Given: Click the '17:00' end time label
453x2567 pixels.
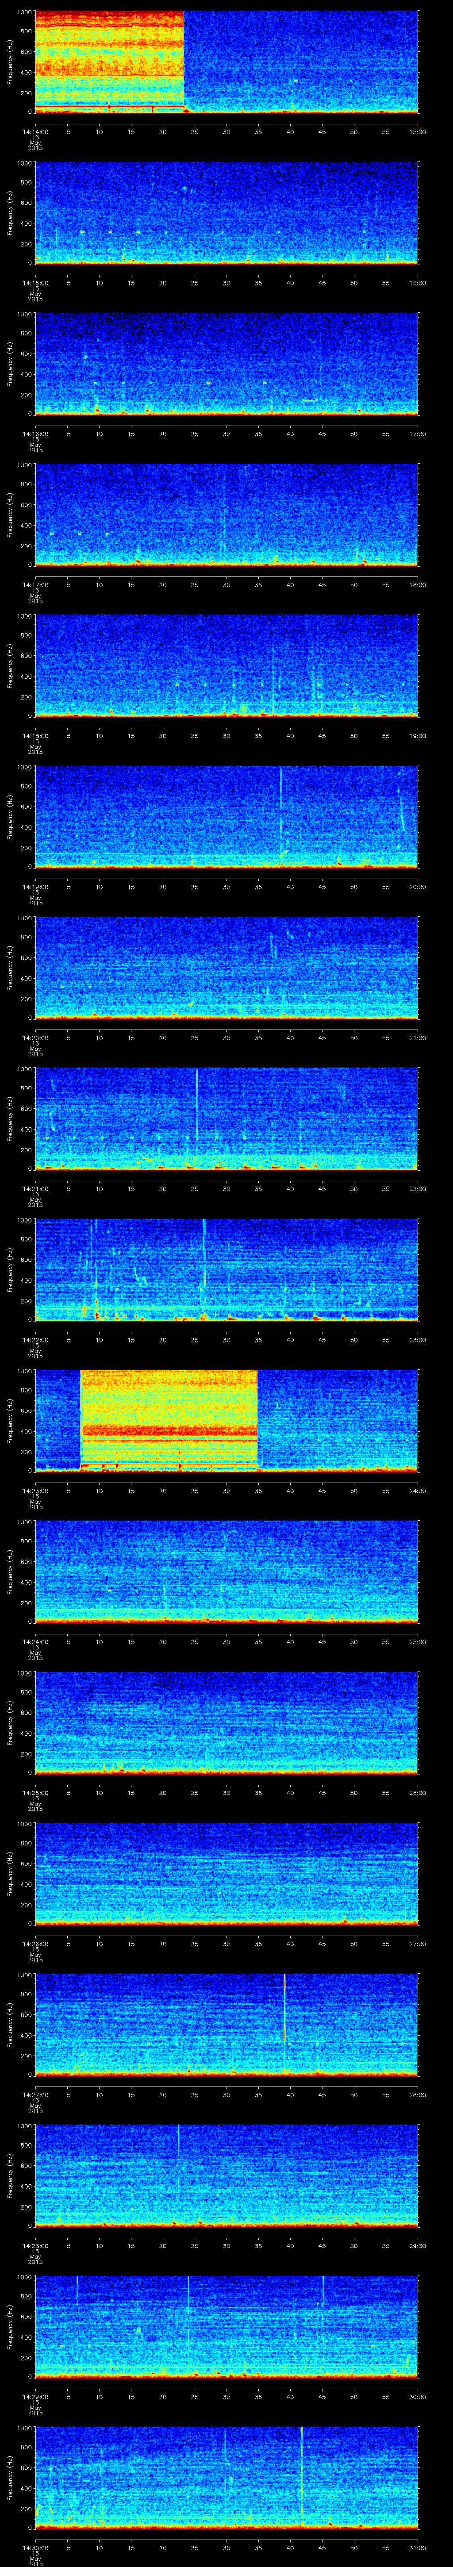Looking at the screenshot, I should click(x=417, y=434).
